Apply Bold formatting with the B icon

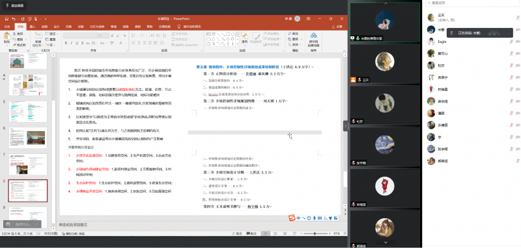coord(66,43)
